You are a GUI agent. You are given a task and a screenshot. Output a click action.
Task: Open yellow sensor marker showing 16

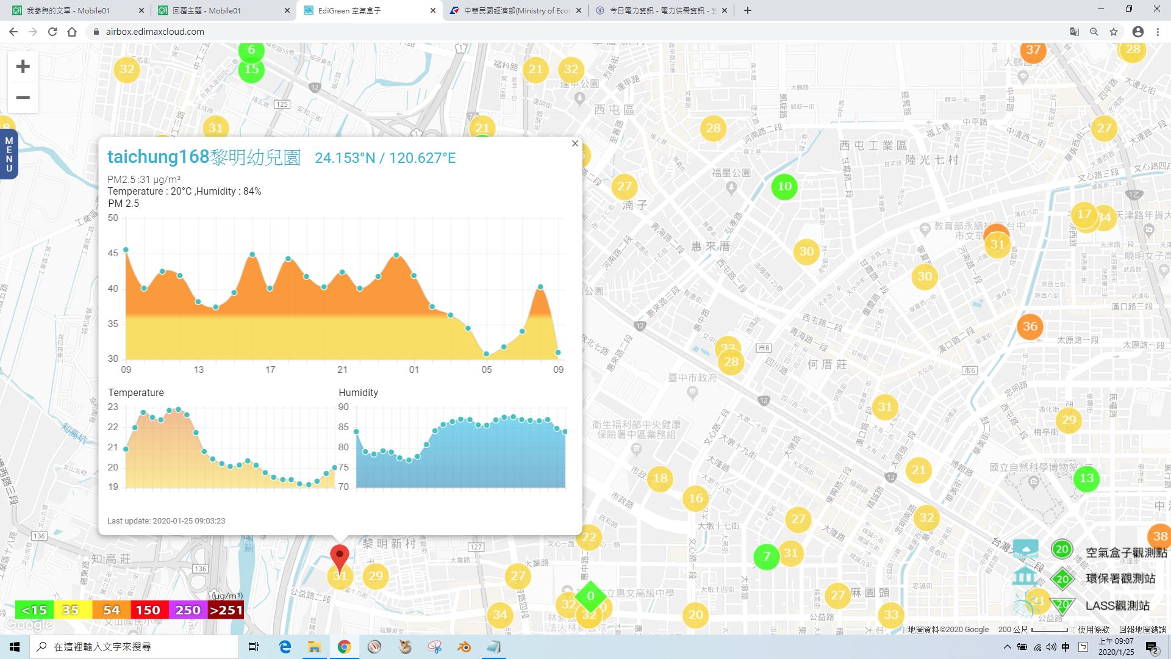click(696, 499)
